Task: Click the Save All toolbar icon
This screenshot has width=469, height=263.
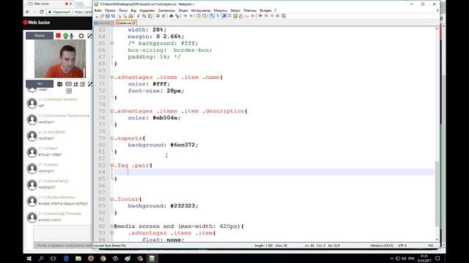Action: coord(113,16)
